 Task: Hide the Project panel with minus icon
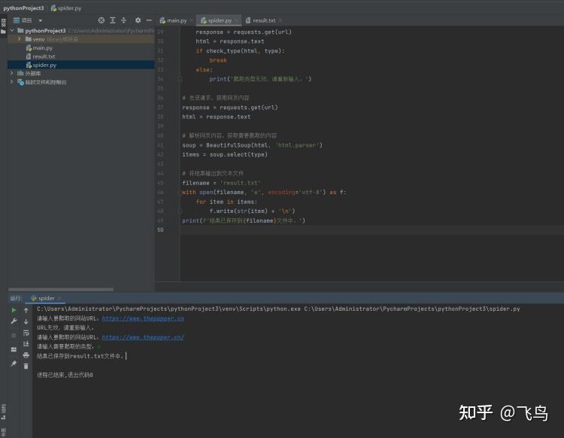click(149, 20)
